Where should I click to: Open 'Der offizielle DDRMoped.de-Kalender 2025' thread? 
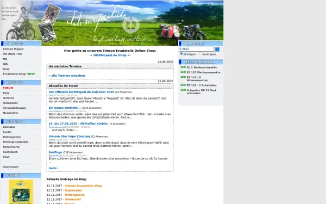point(81,92)
